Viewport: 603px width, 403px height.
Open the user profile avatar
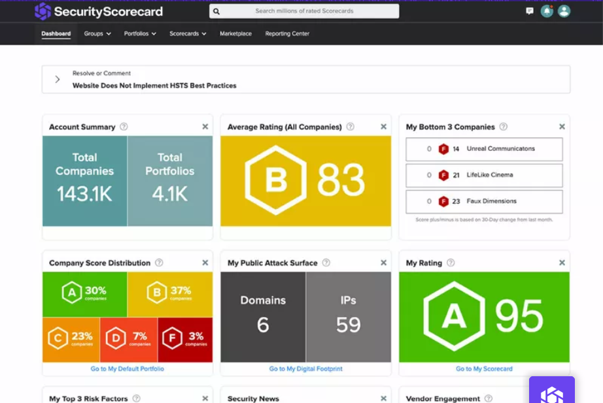564,11
